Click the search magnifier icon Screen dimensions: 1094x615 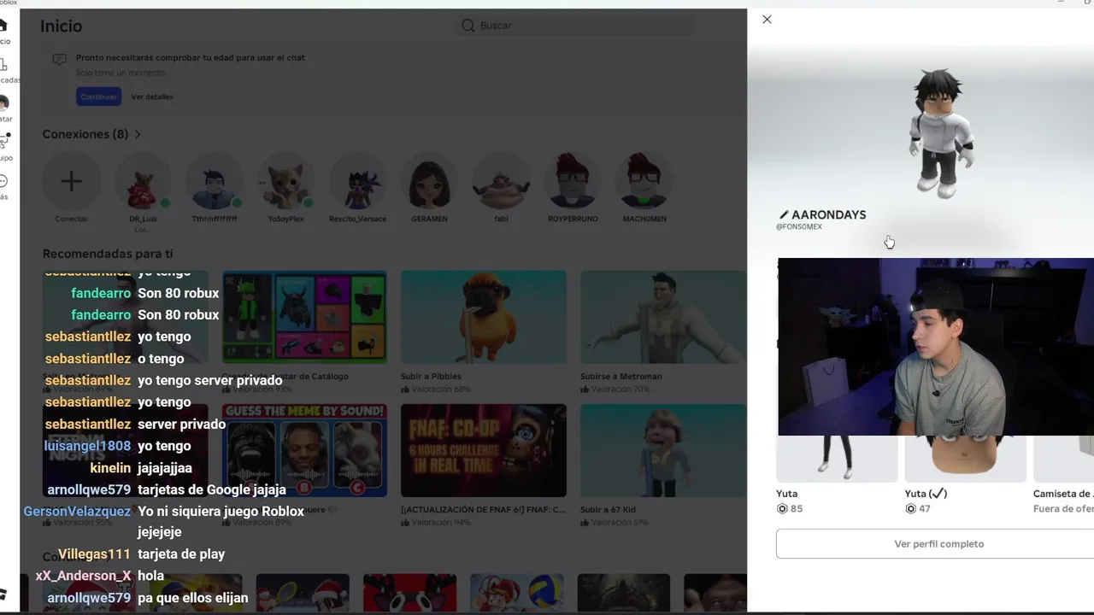point(468,26)
